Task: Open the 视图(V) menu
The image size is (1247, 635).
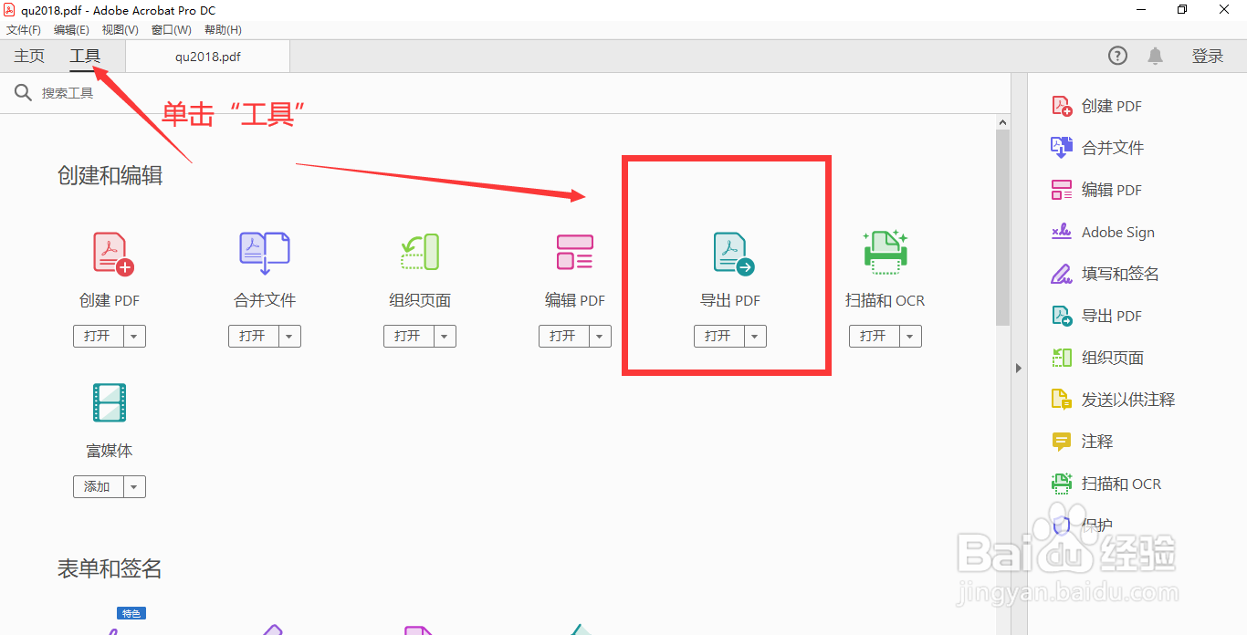Action: coord(120,30)
